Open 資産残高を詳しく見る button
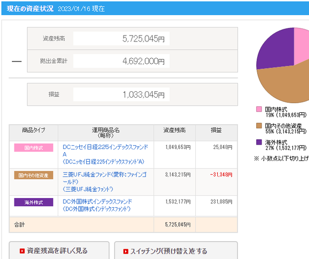 (x=59, y=250)
